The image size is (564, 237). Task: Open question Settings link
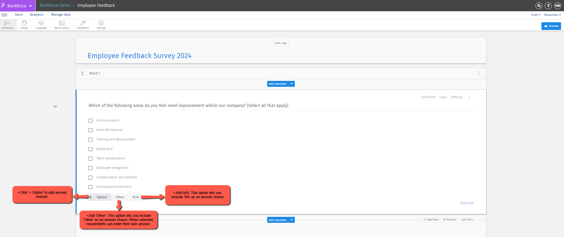click(x=457, y=97)
